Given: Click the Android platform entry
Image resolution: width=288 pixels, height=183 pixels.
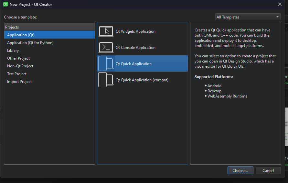Looking at the screenshot, I should pyautogui.click(x=214, y=86).
